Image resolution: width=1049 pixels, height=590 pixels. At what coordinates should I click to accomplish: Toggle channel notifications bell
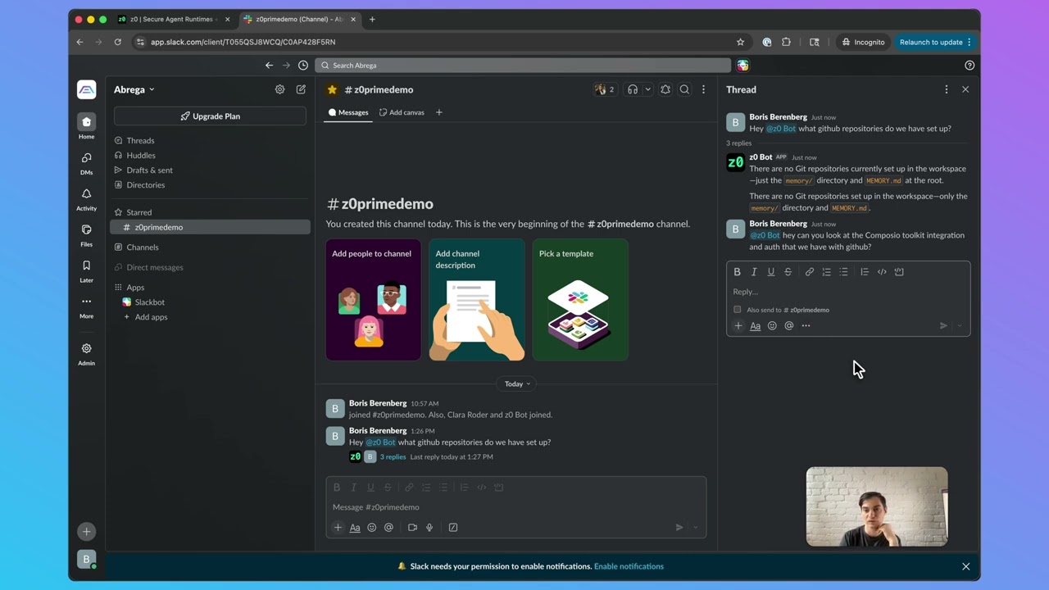(x=665, y=89)
